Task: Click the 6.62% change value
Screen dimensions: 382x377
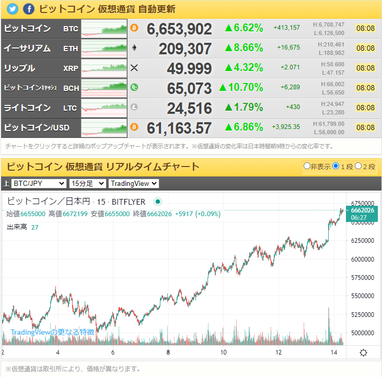Action: (x=244, y=28)
